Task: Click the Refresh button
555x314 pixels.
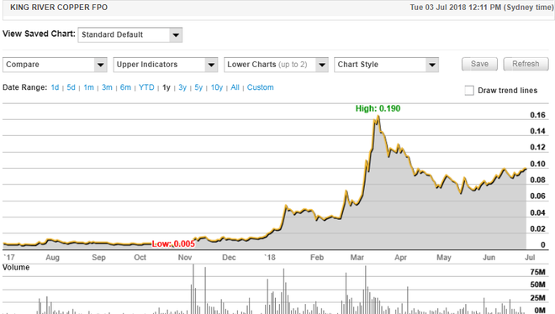Action: click(x=526, y=64)
